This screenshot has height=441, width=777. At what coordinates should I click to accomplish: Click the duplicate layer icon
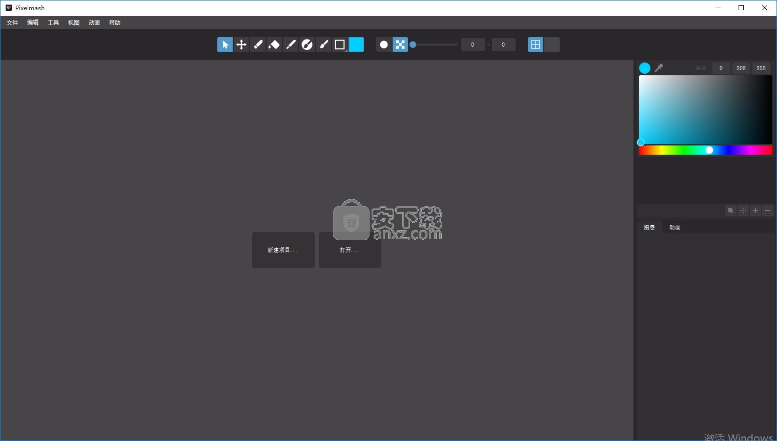pos(731,211)
